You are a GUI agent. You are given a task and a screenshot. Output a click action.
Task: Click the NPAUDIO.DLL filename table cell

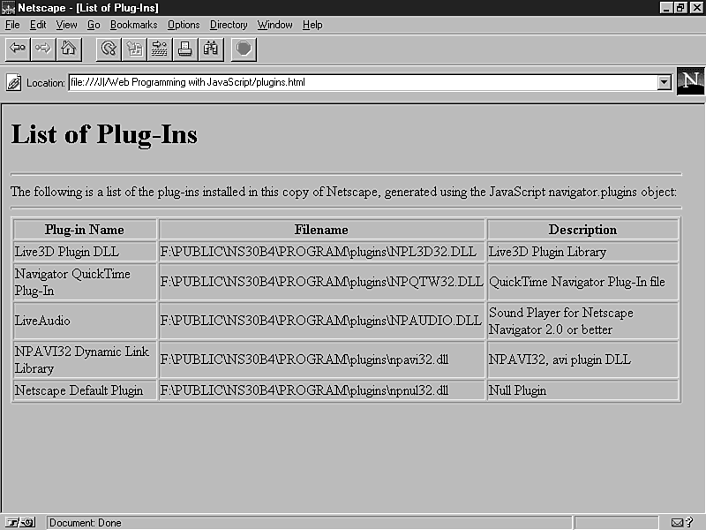point(322,321)
